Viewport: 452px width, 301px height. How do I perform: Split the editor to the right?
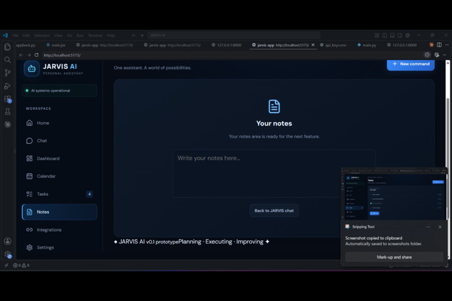[439, 45]
